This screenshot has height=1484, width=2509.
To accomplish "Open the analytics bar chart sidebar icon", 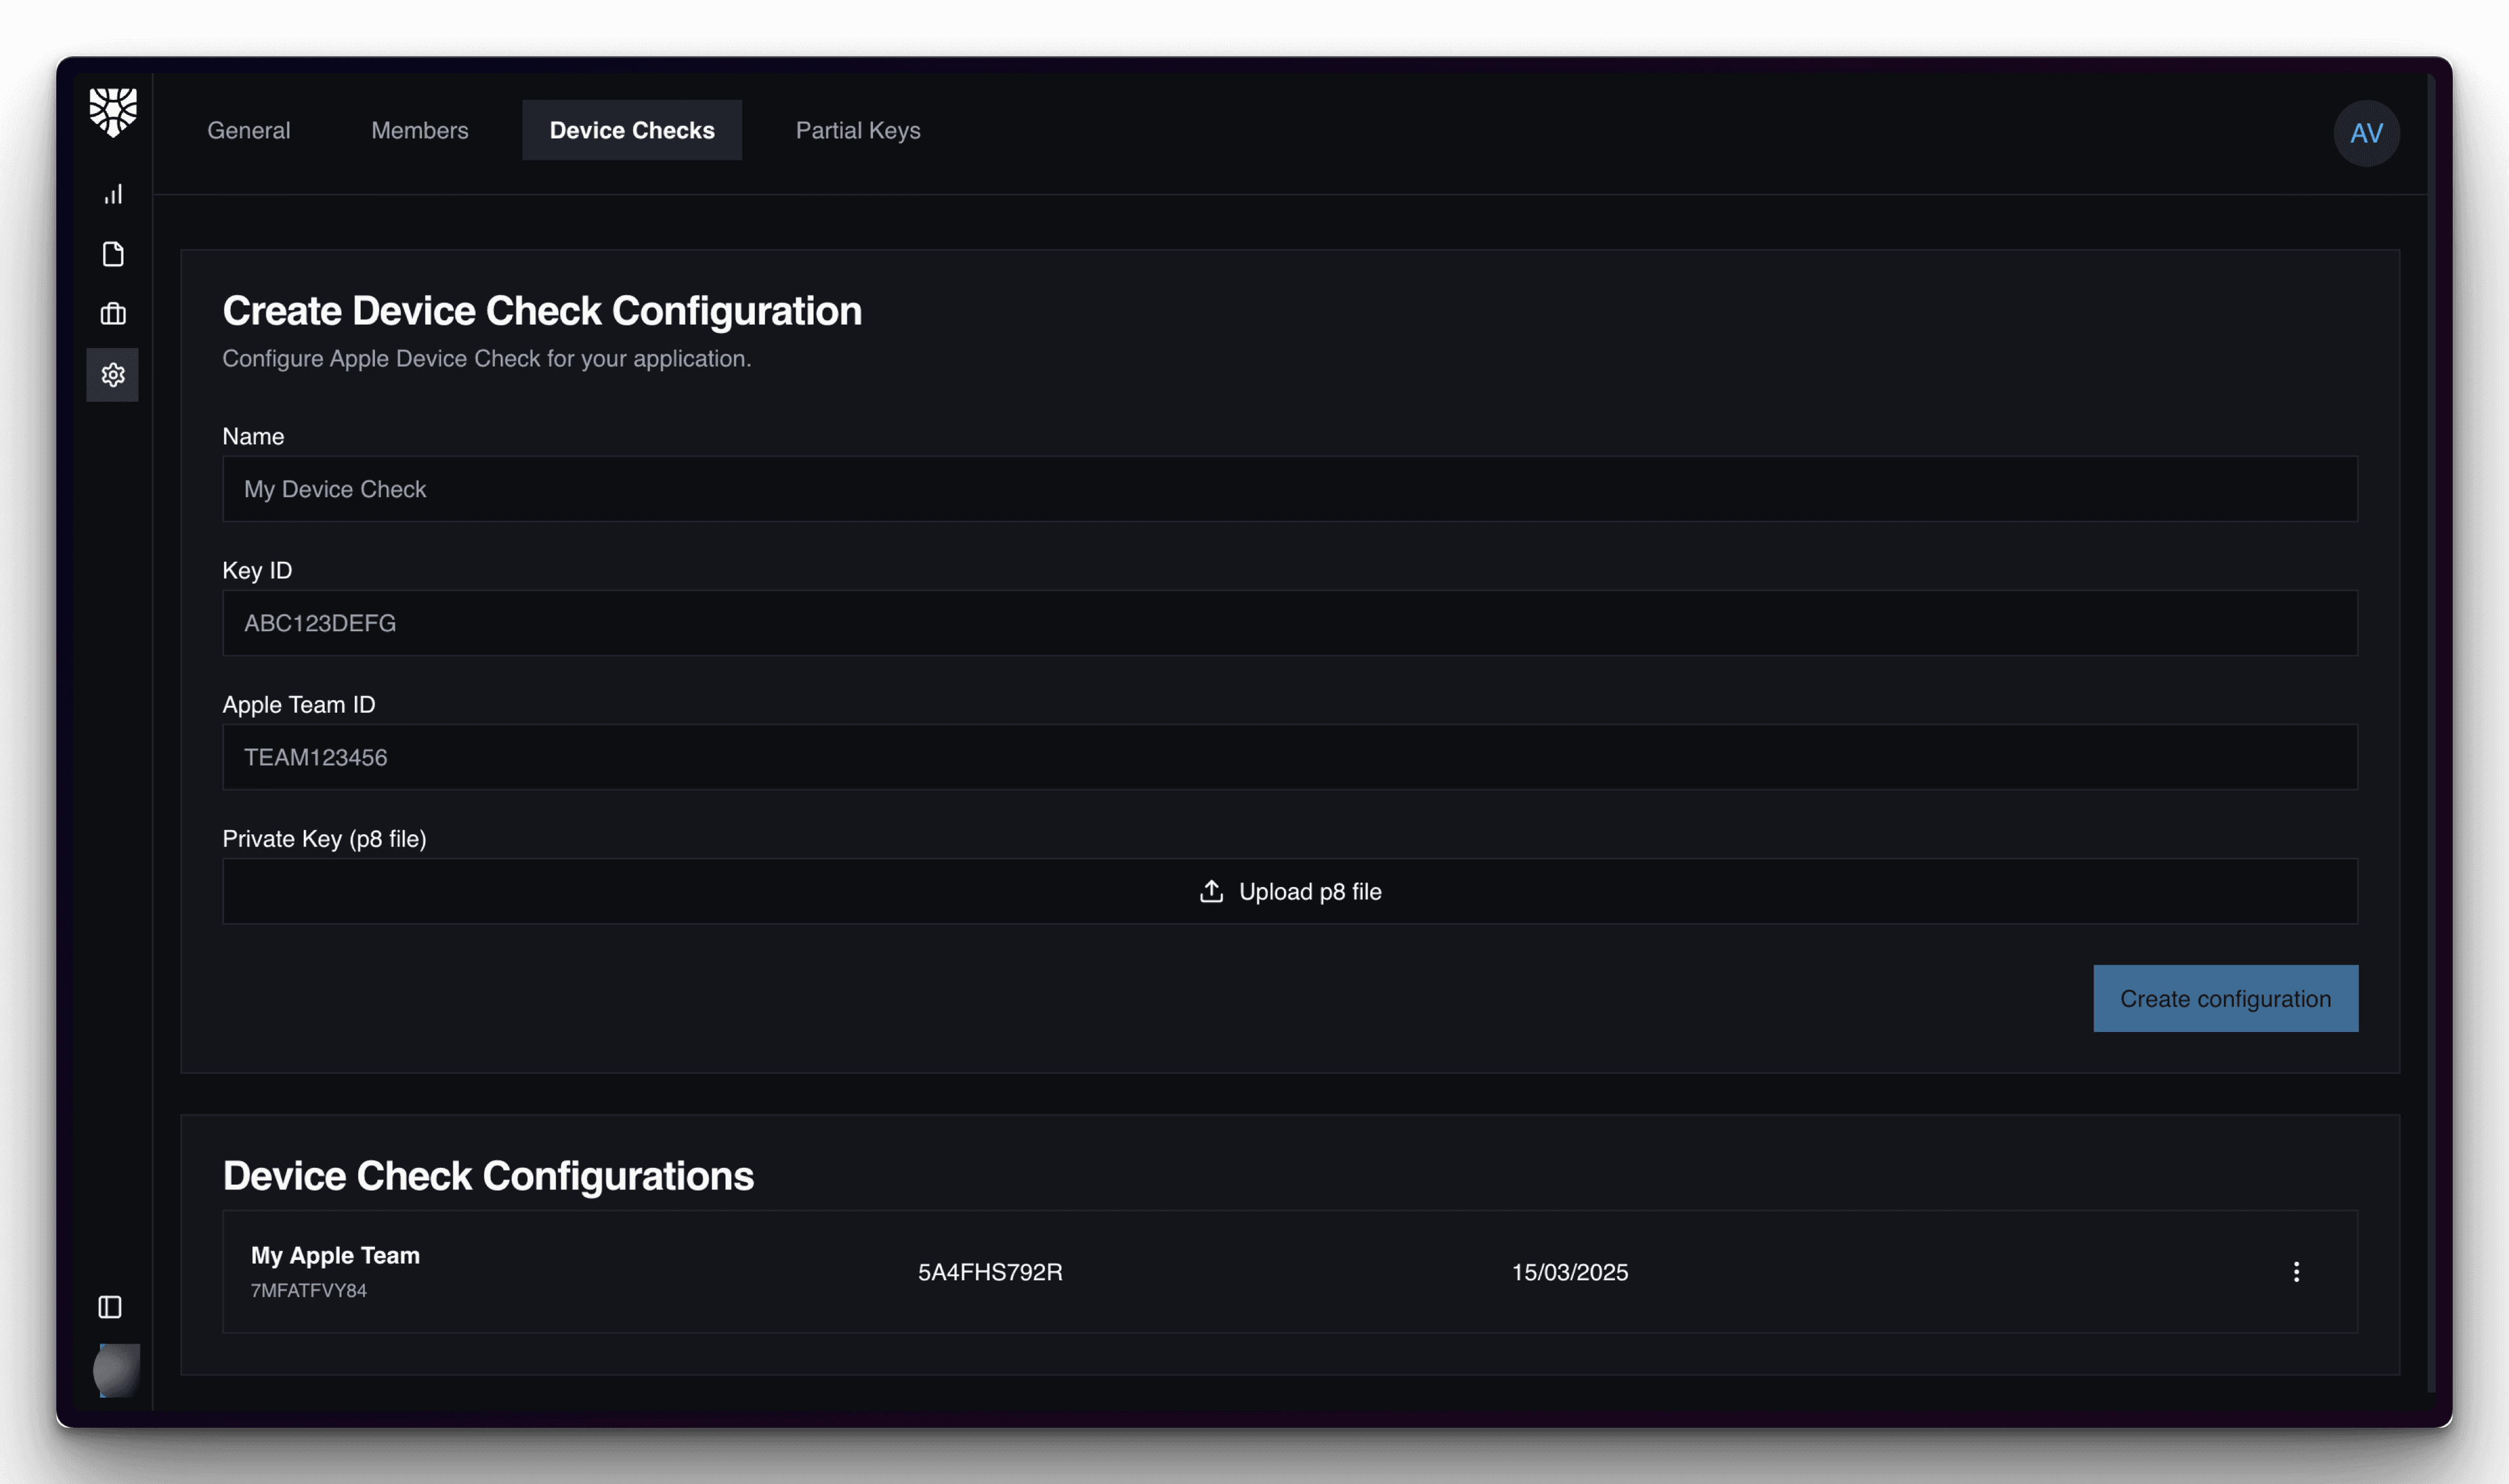I will point(113,194).
